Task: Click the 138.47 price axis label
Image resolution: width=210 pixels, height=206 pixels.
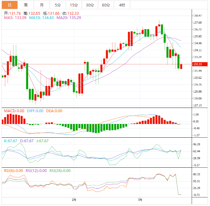Action: coord(197,16)
